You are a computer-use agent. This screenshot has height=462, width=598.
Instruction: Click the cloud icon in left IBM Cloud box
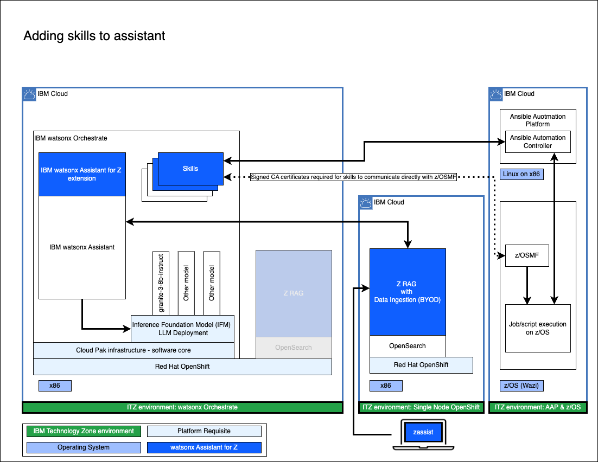29,94
